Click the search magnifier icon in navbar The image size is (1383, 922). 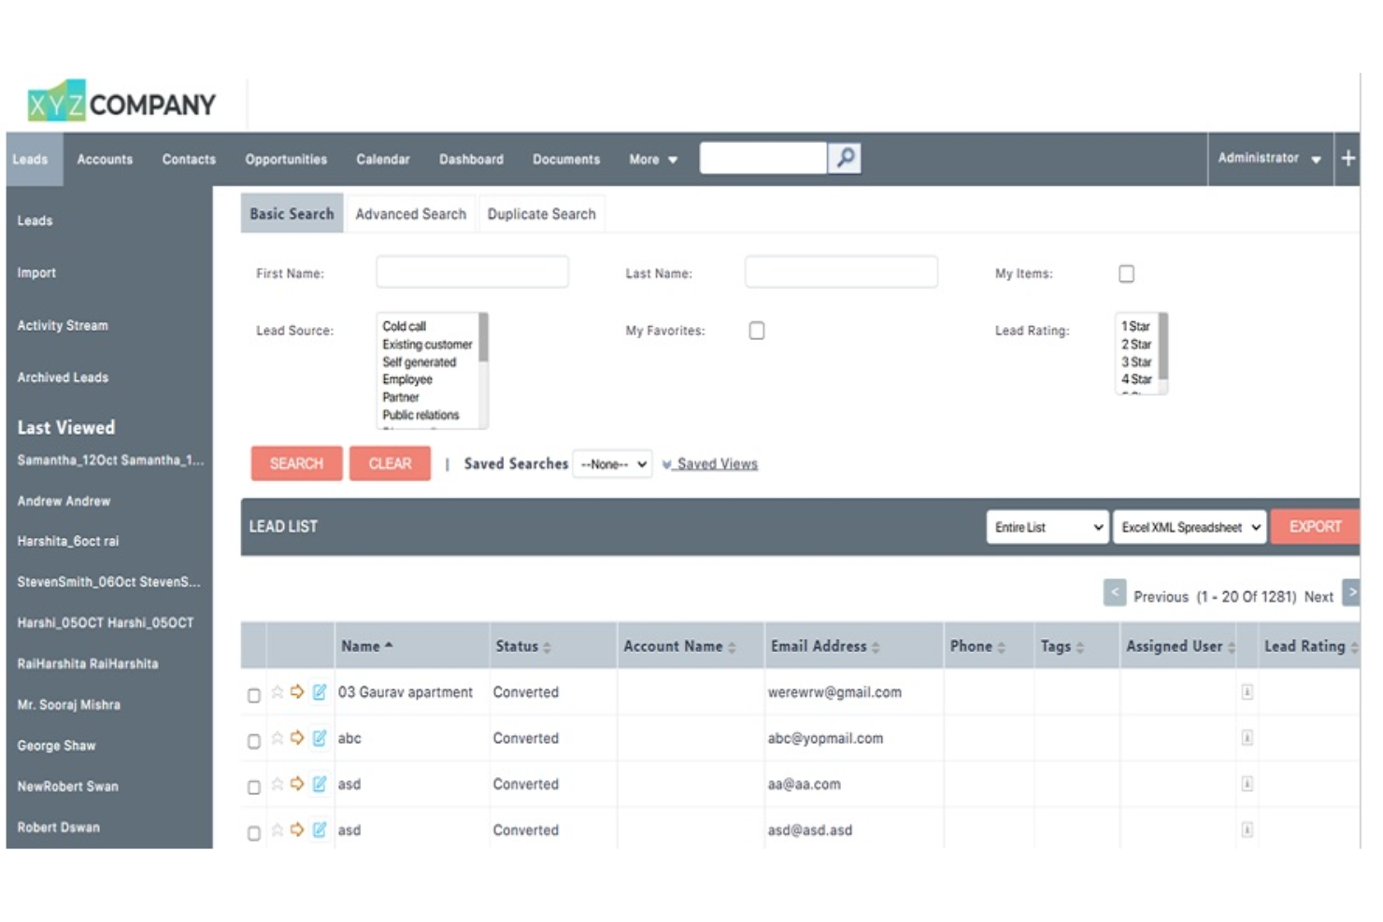(845, 158)
